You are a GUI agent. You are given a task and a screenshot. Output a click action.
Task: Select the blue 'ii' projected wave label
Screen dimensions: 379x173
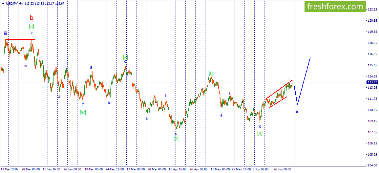pyautogui.click(x=297, y=112)
